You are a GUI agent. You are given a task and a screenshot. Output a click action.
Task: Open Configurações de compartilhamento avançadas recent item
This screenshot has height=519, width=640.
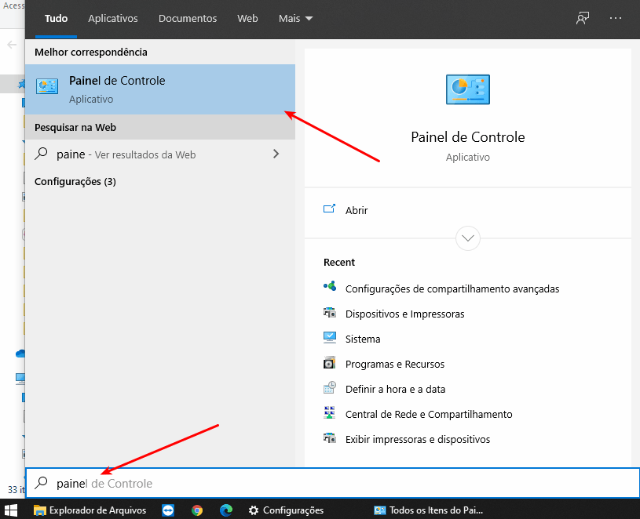point(452,289)
